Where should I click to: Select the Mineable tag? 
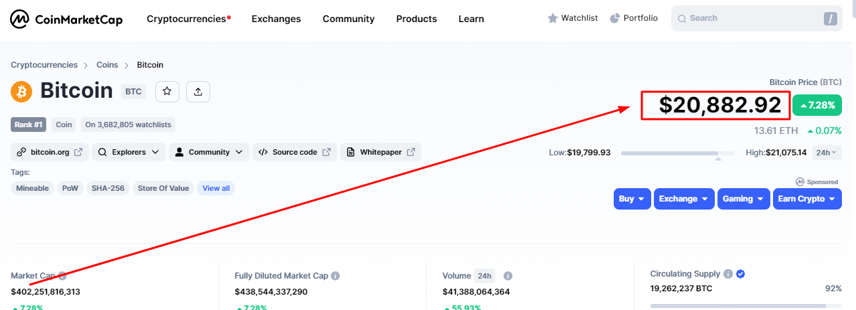33,188
